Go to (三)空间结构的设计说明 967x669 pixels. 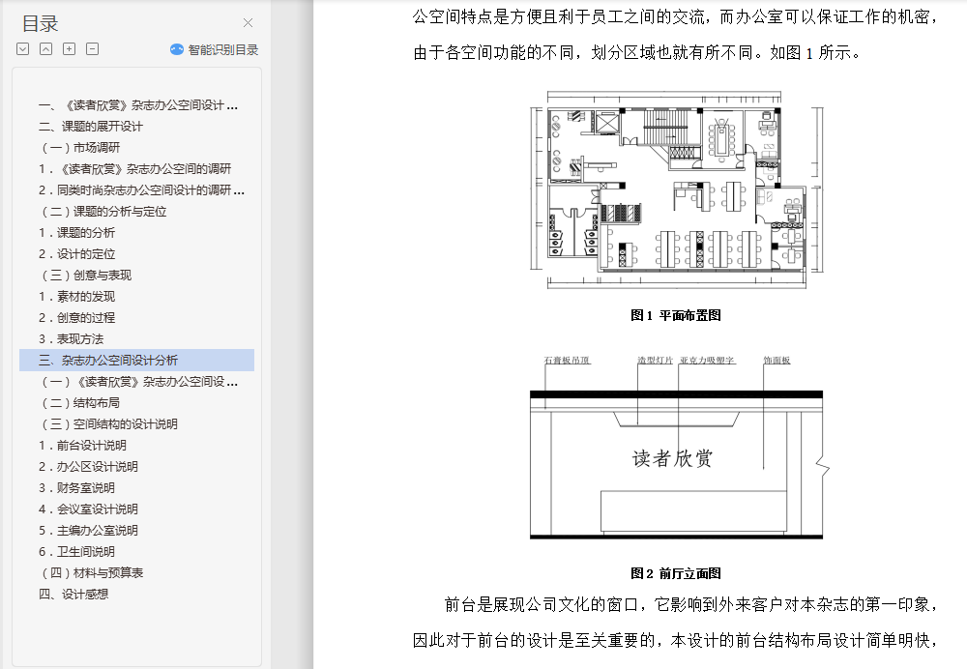tap(109, 424)
